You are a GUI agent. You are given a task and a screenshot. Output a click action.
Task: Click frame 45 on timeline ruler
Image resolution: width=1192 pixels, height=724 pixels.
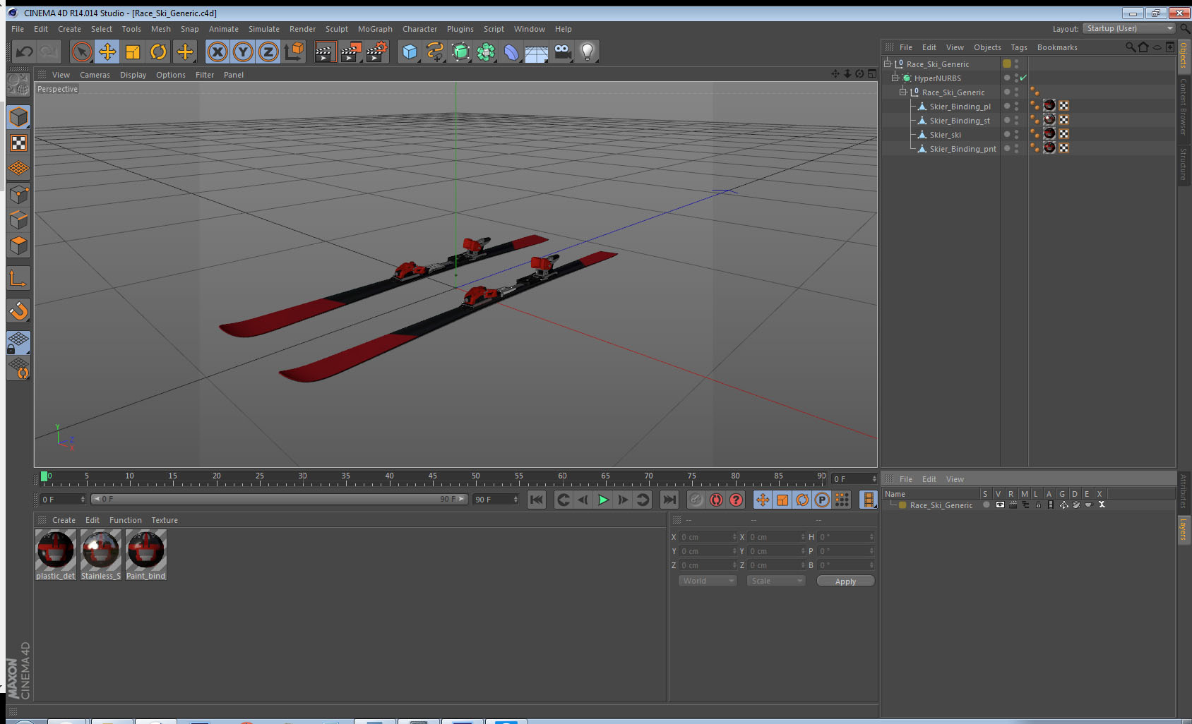432,477
